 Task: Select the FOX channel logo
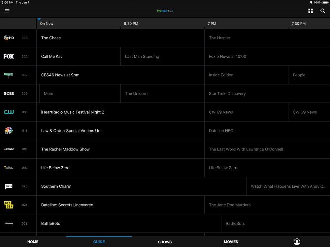(x=9, y=56)
